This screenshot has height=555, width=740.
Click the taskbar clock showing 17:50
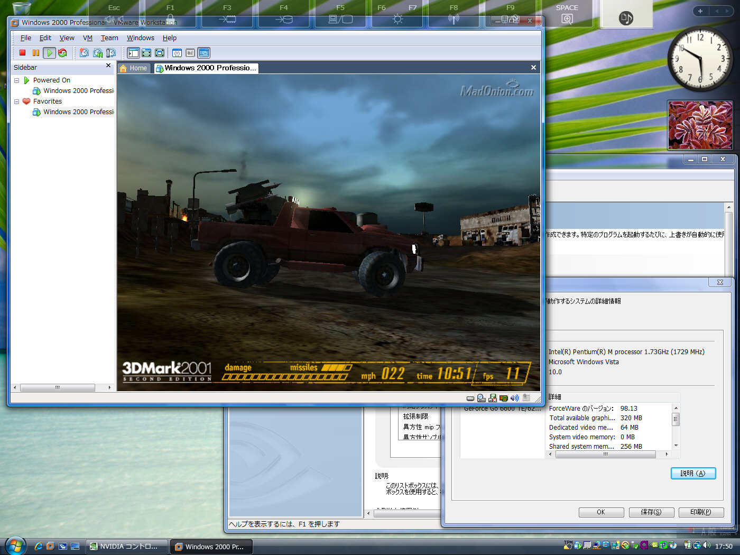point(724,547)
